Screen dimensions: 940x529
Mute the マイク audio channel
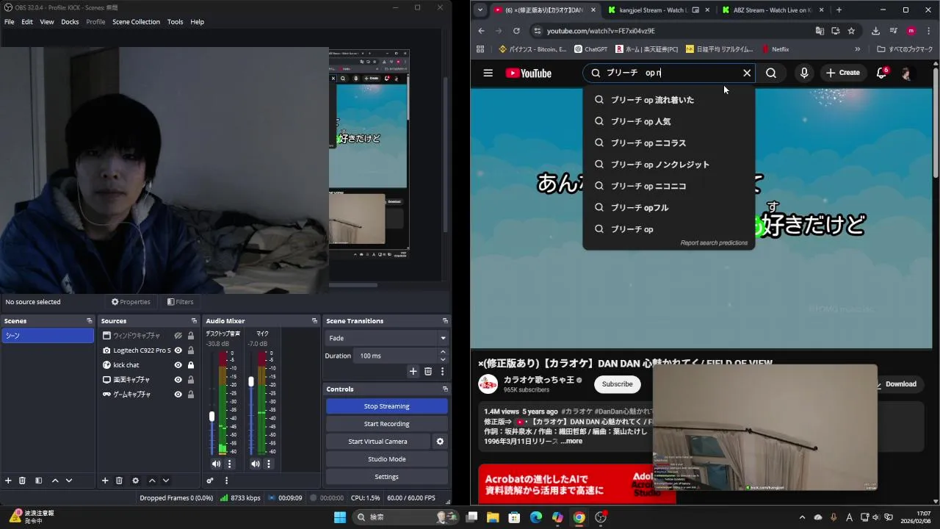[255, 464]
